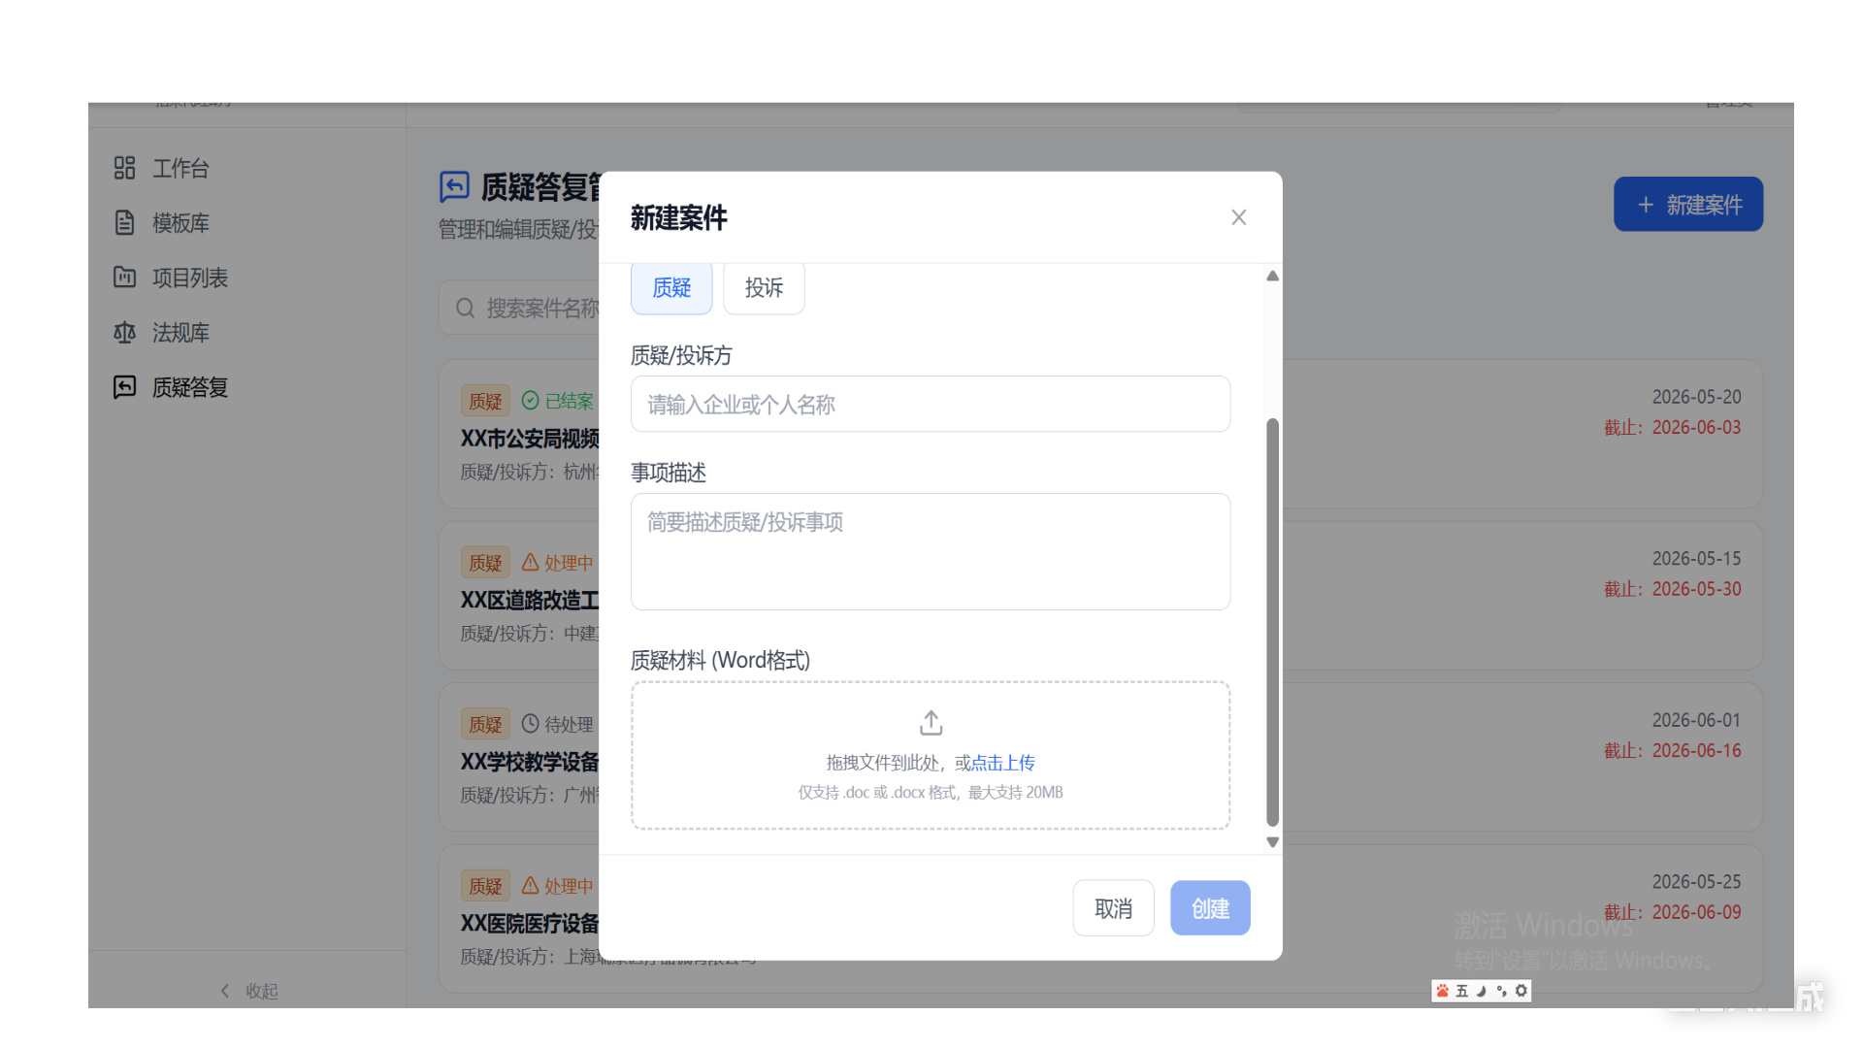Open 法规库 from the sidebar menu

[180, 333]
